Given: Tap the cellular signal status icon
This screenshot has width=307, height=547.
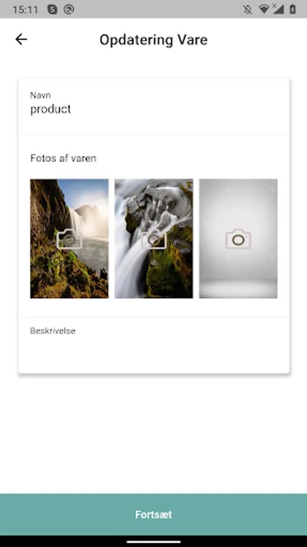Looking at the screenshot, I should (x=278, y=9).
